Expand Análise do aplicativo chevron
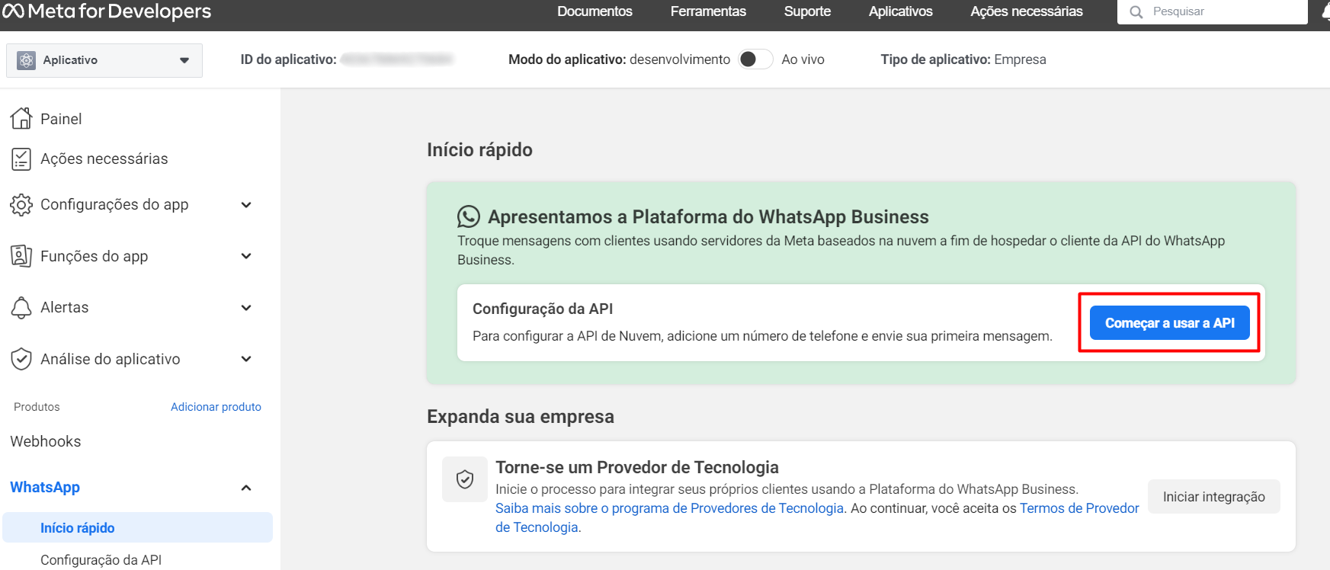Image resolution: width=1330 pixels, height=570 pixels. 246,359
